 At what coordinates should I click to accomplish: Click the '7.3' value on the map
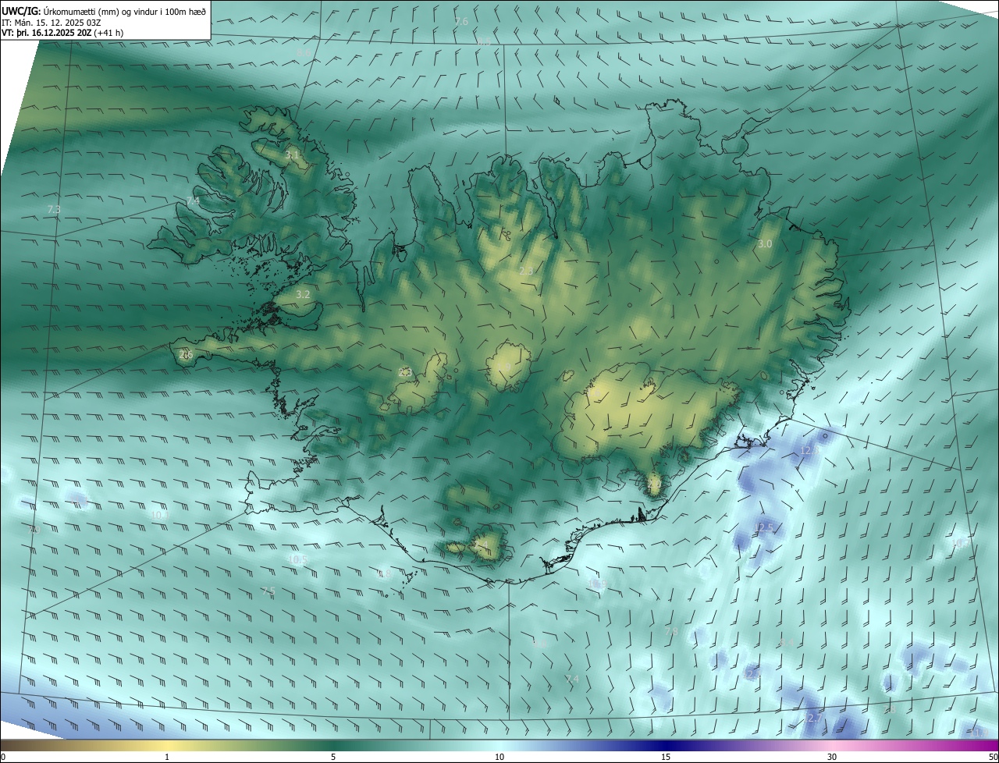[x=54, y=209]
